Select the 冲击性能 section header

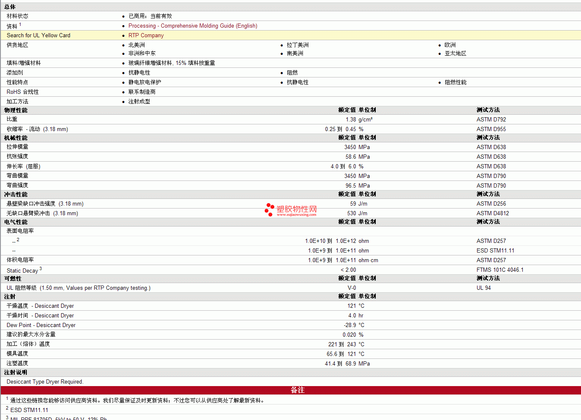[16, 195]
